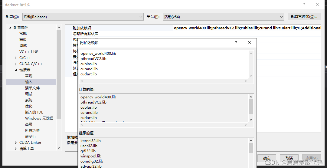Select 常规 under 链接器
The width and height of the screenshot is (327, 168).
[x=29, y=76]
